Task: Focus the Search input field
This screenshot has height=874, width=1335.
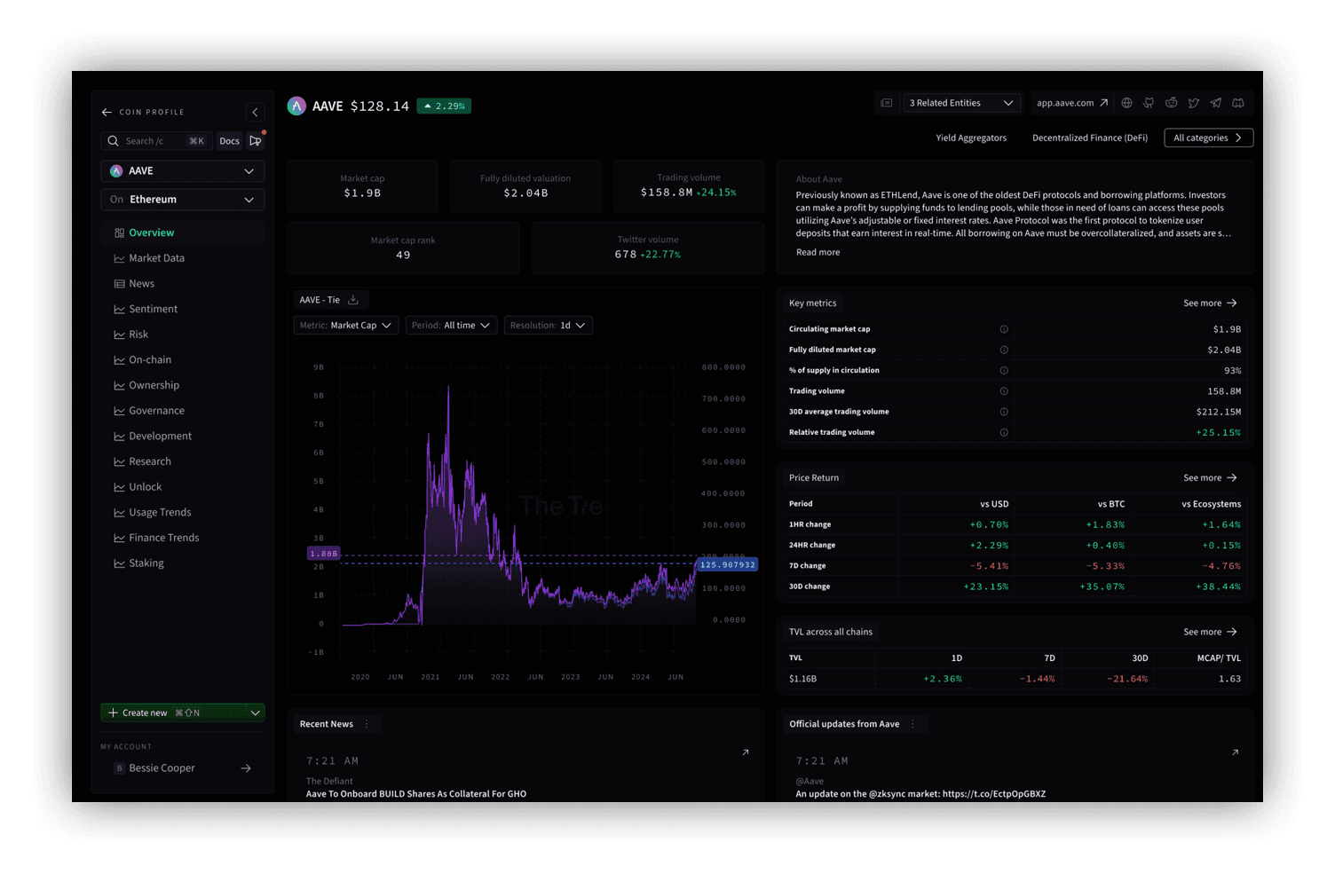Action: pos(156,140)
